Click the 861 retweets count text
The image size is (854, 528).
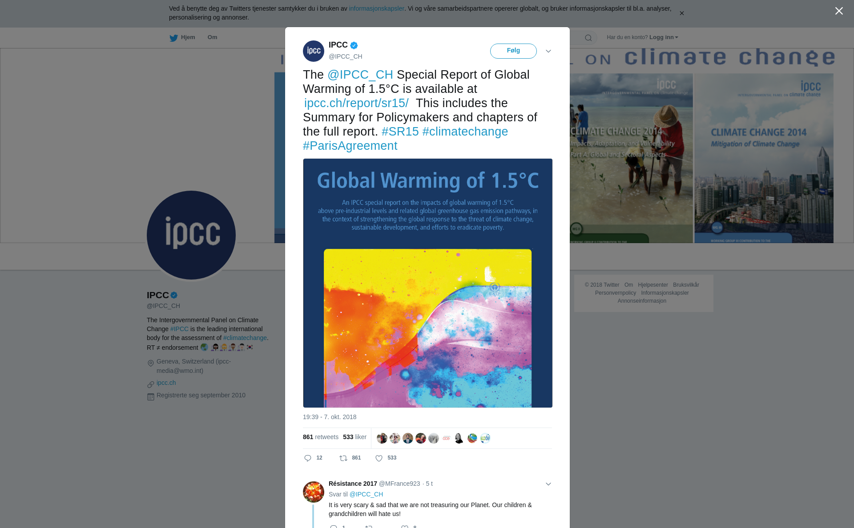point(320,437)
